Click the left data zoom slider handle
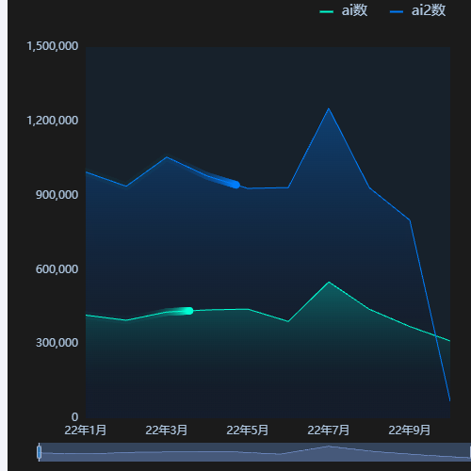The height and width of the screenshot is (471, 471). tap(40, 452)
